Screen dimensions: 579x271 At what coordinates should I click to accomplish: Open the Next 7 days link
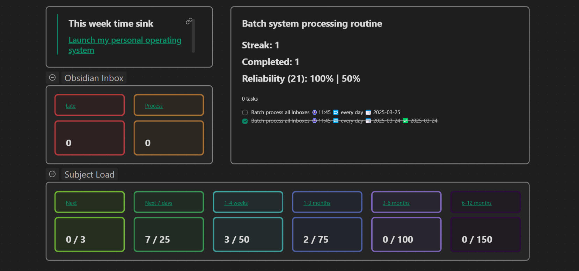[159, 203]
